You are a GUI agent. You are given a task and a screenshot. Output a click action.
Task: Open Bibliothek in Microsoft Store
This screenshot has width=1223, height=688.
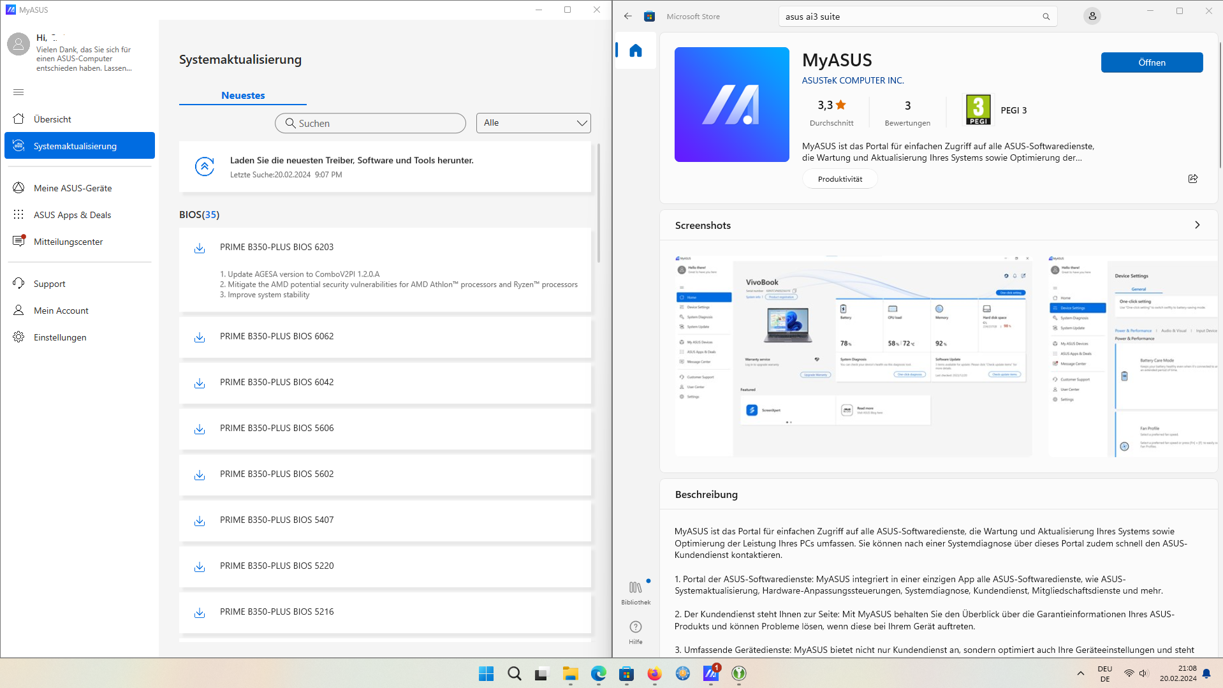pos(636,592)
